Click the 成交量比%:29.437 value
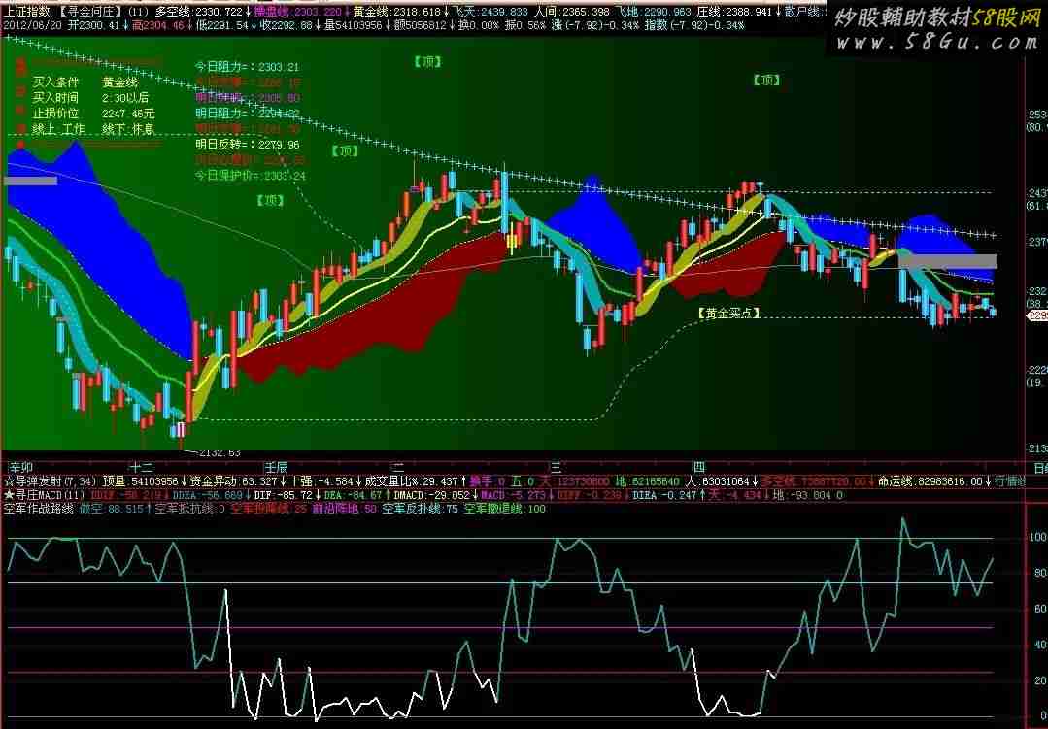The image size is (1048, 729). tap(412, 481)
